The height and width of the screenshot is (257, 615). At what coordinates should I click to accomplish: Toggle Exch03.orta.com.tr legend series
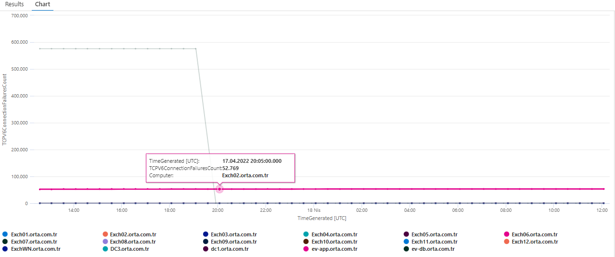(x=230, y=234)
